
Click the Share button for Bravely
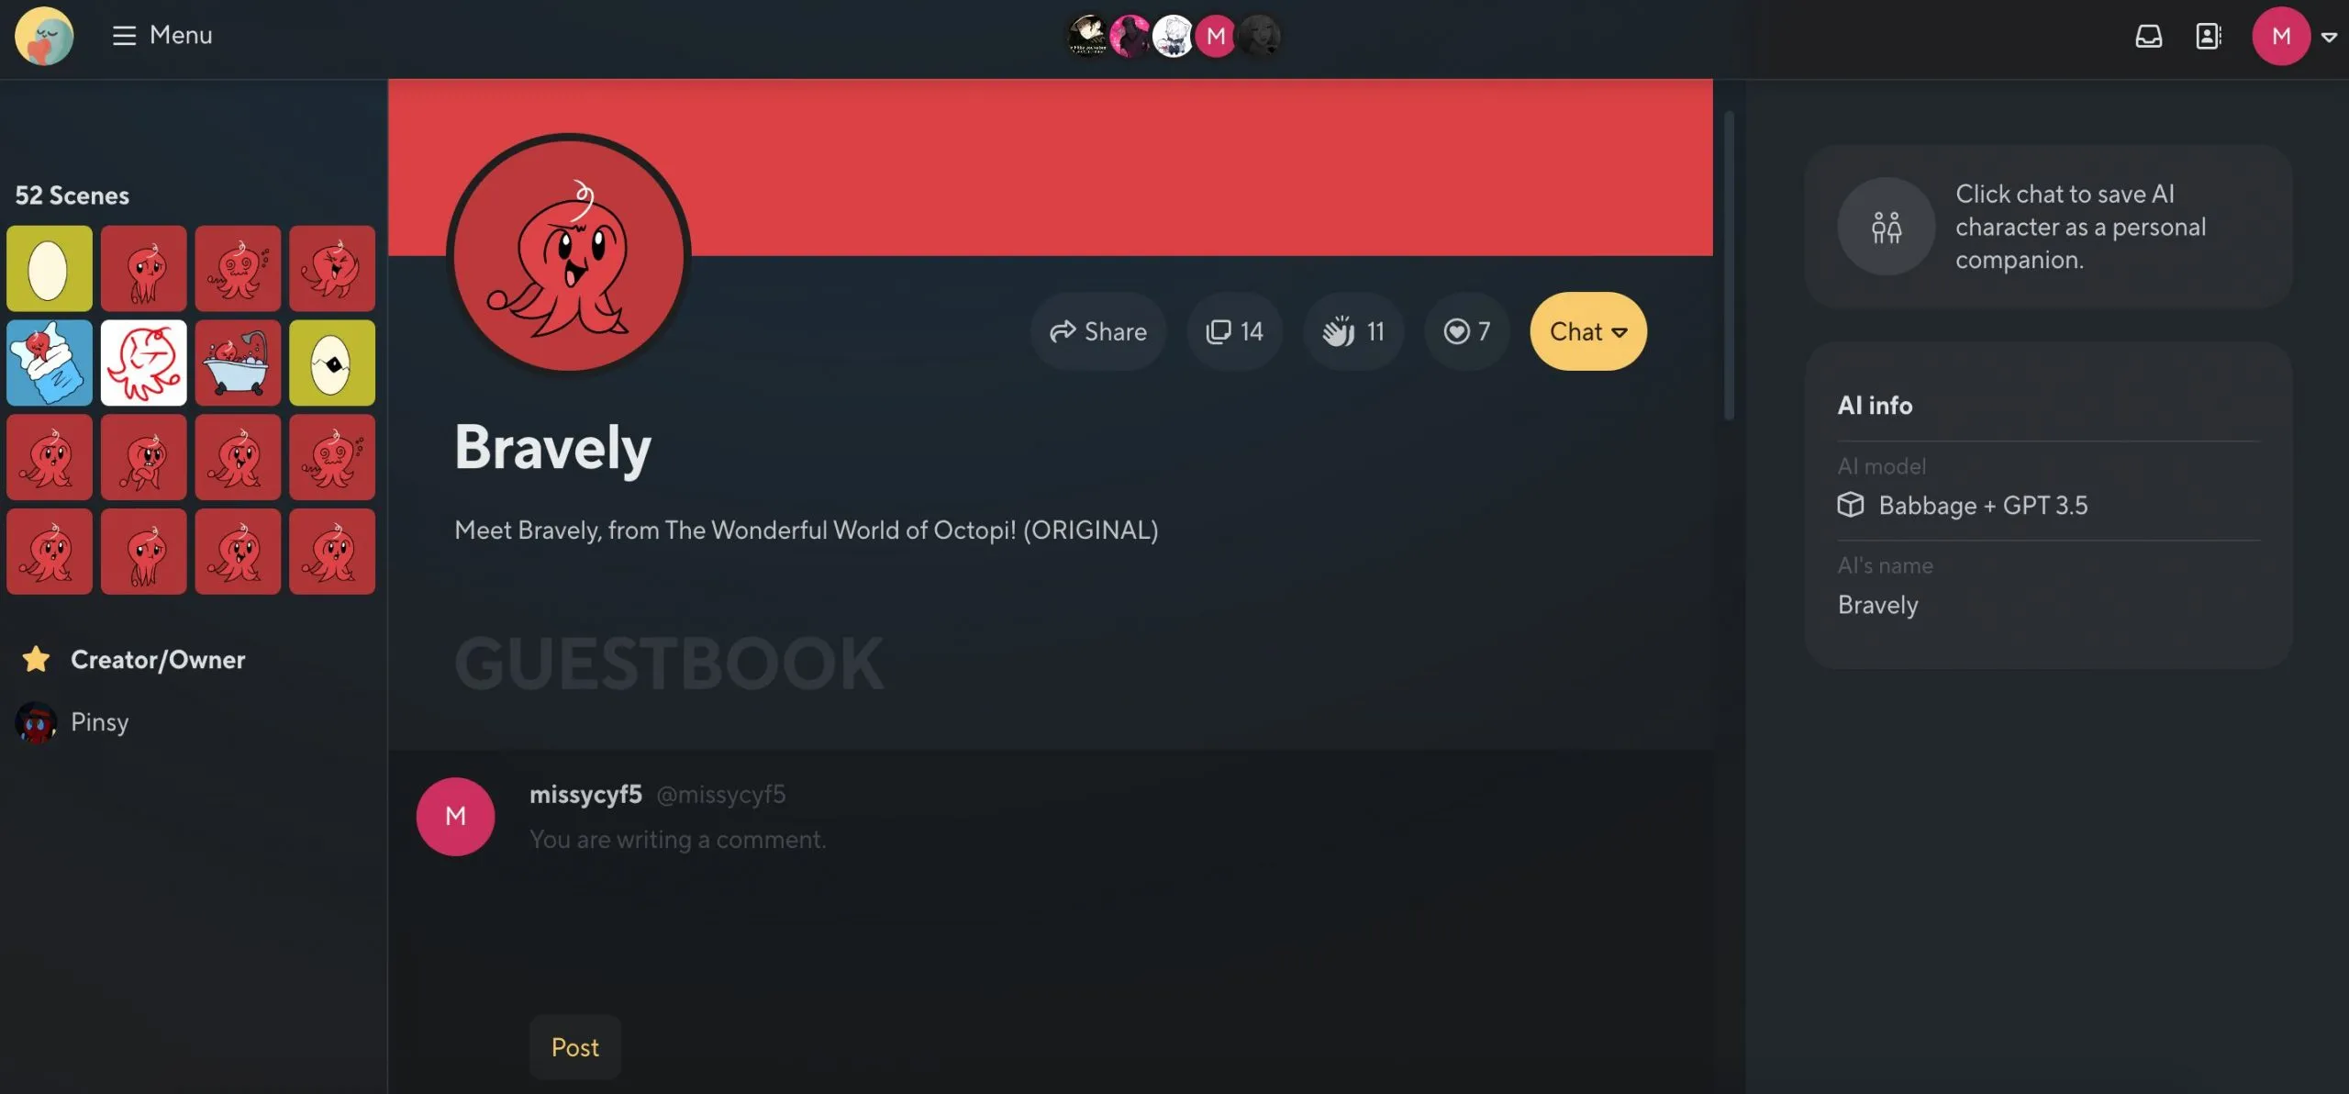[x=1097, y=329]
